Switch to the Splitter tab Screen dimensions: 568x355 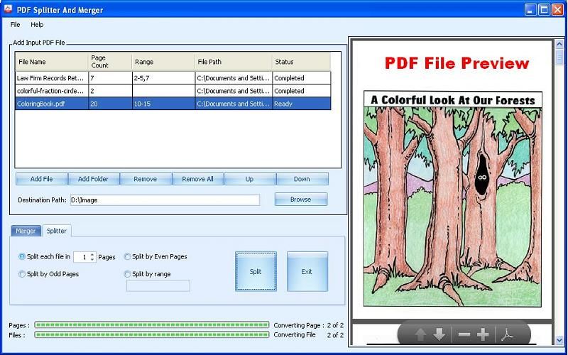[57, 231]
